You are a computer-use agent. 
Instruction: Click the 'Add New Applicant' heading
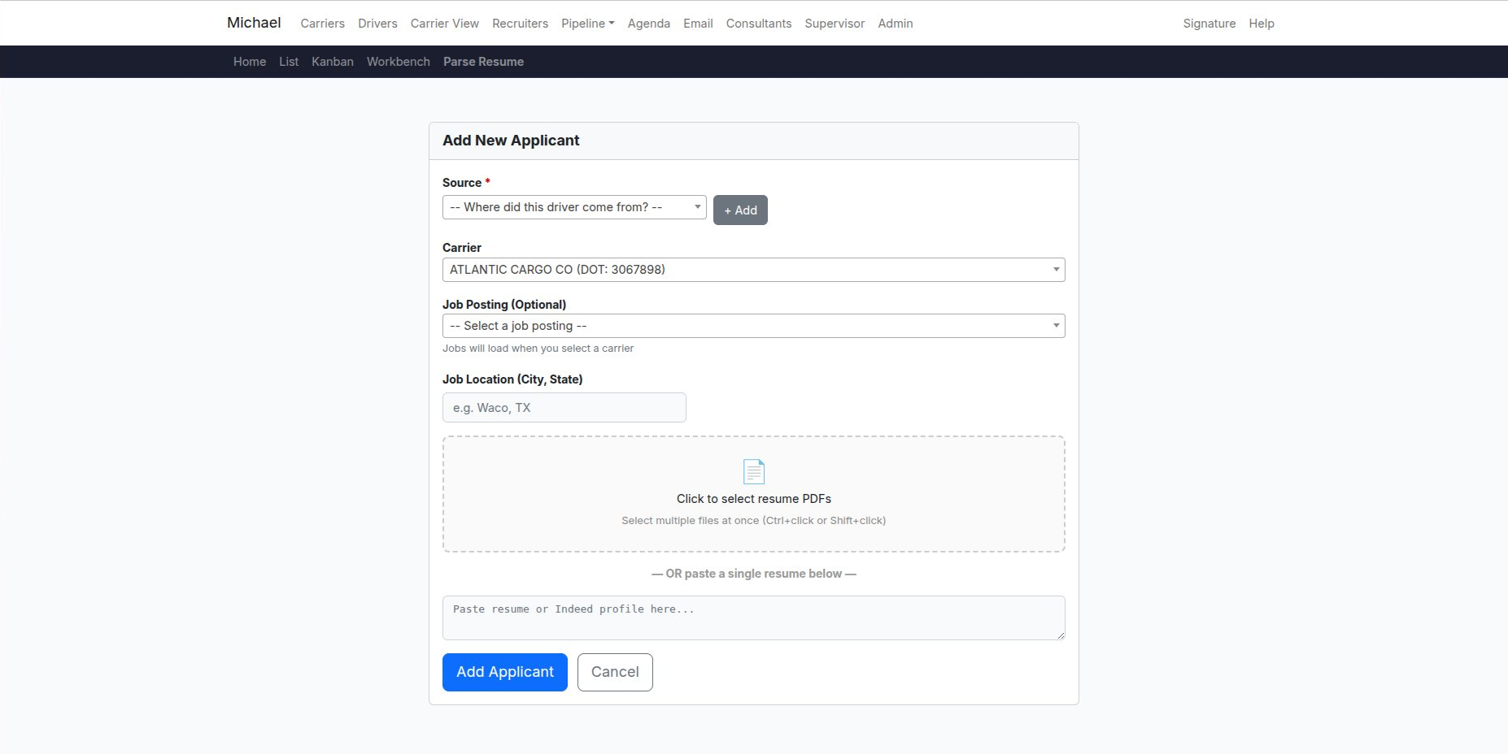[511, 141]
